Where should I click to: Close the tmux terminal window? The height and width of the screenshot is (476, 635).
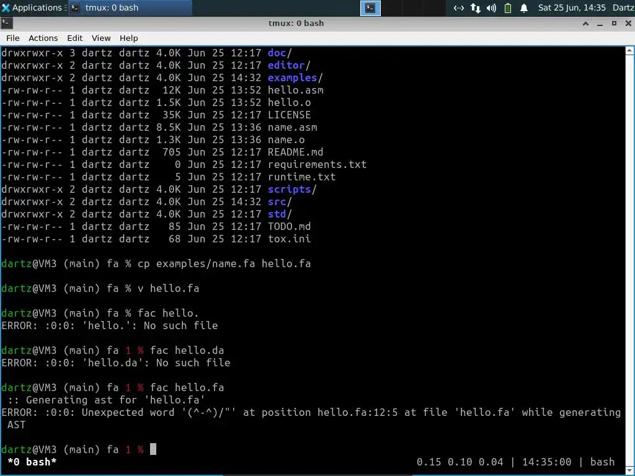[x=628, y=24]
